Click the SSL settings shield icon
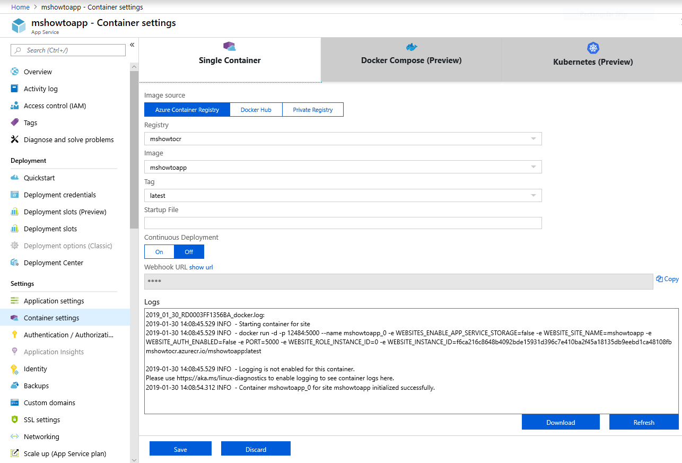 (x=15, y=420)
